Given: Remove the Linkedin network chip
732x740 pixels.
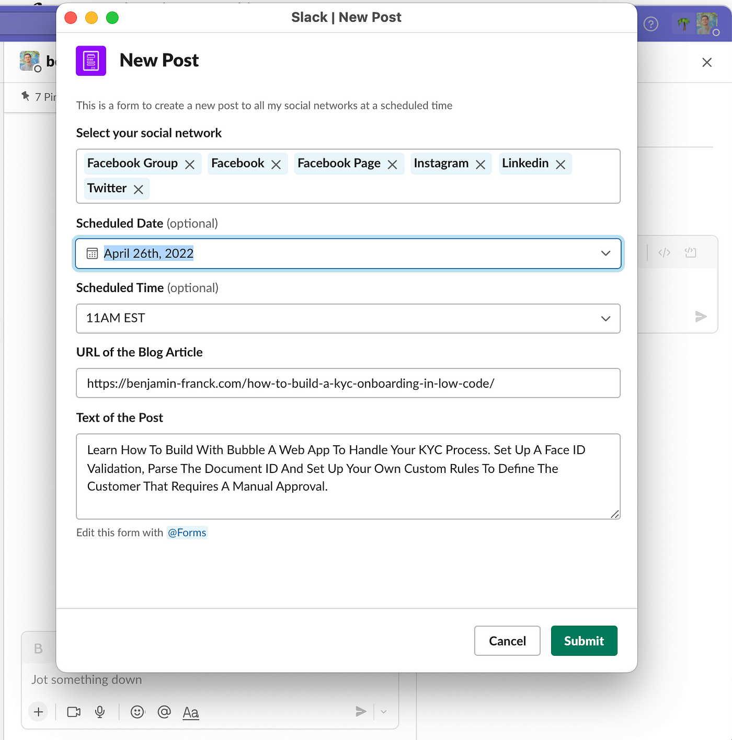Looking at the screenshot, I should [x=561, y=165].
